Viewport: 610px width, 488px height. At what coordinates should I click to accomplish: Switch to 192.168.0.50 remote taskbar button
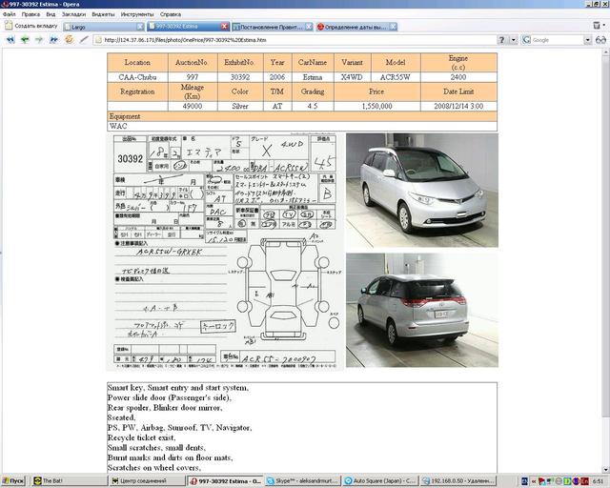pos(457,481)
